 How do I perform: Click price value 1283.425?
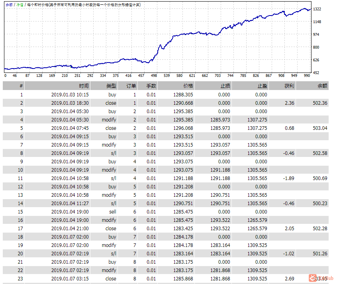pyautogui.click(x=183, y=229)
